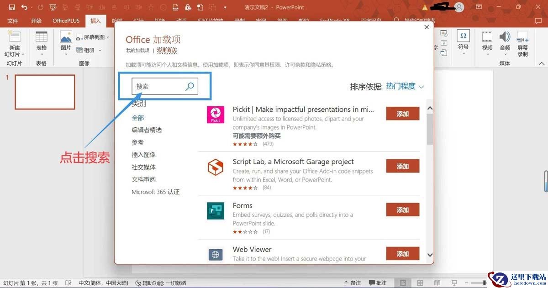
Task: Select the 文档审阅 category
Action: tap(144, 179)
